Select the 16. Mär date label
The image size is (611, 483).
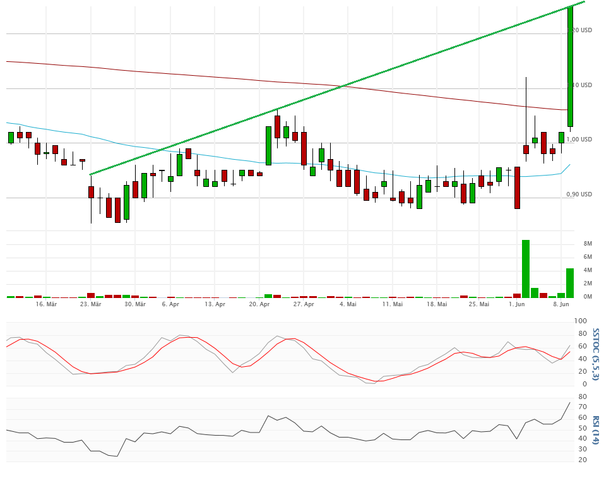(47, 304)
